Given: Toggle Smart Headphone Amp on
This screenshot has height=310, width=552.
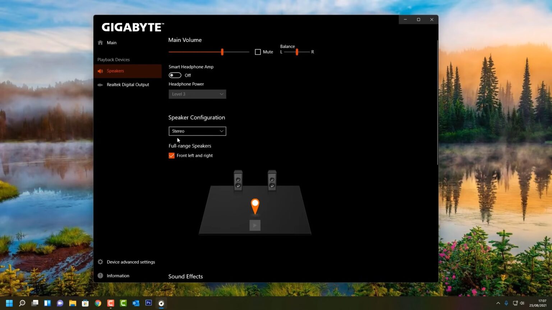Looking at the screenshot, I should click(x=175, y=75).
